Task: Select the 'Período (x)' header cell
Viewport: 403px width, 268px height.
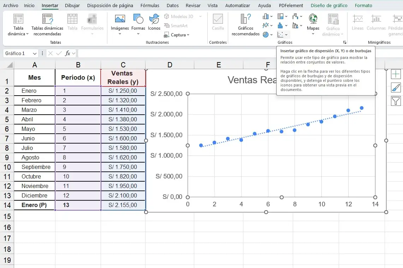Action: [78, 78]
